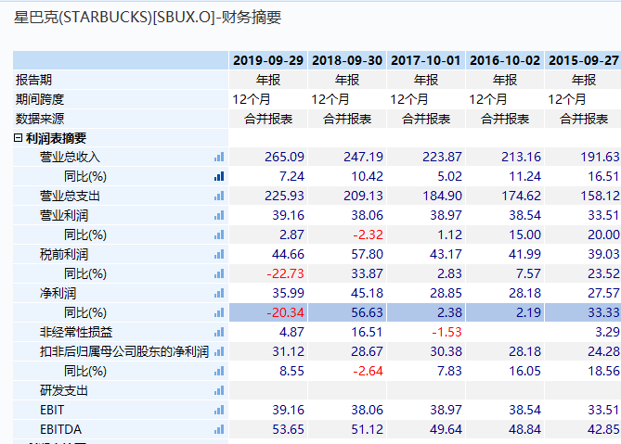The width and height of the screenshot is (621, 444).
Task: Click chart icon for 营业总收入 同比(%) row
Action: coord(219,176)
